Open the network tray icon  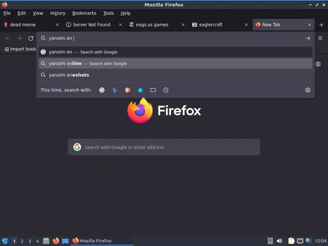[300, 241]
